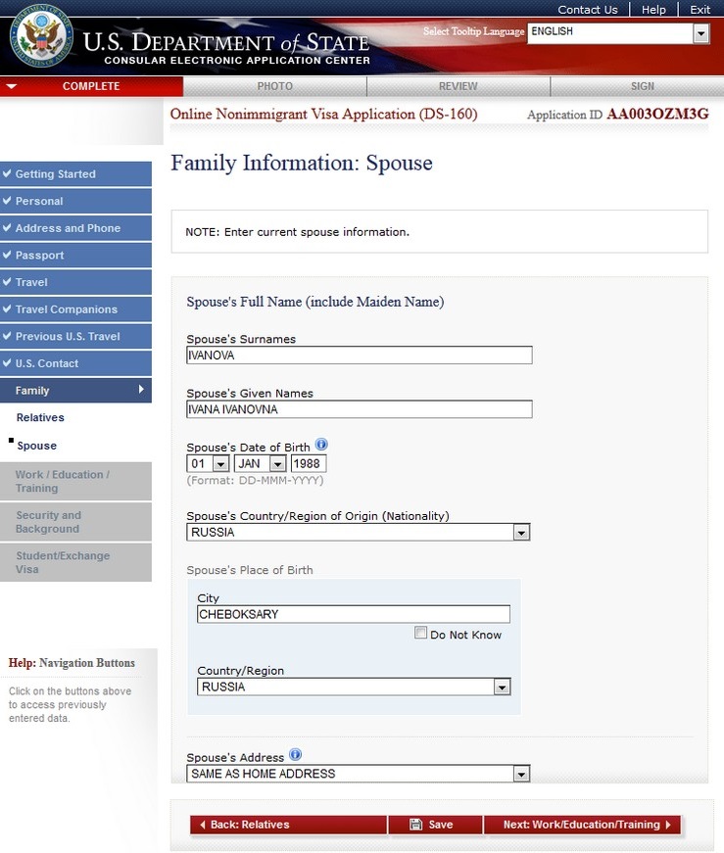Viewport: 724px width, 853px height.
Task: Click the Spouse's Surnames input field
Action: 360,355
